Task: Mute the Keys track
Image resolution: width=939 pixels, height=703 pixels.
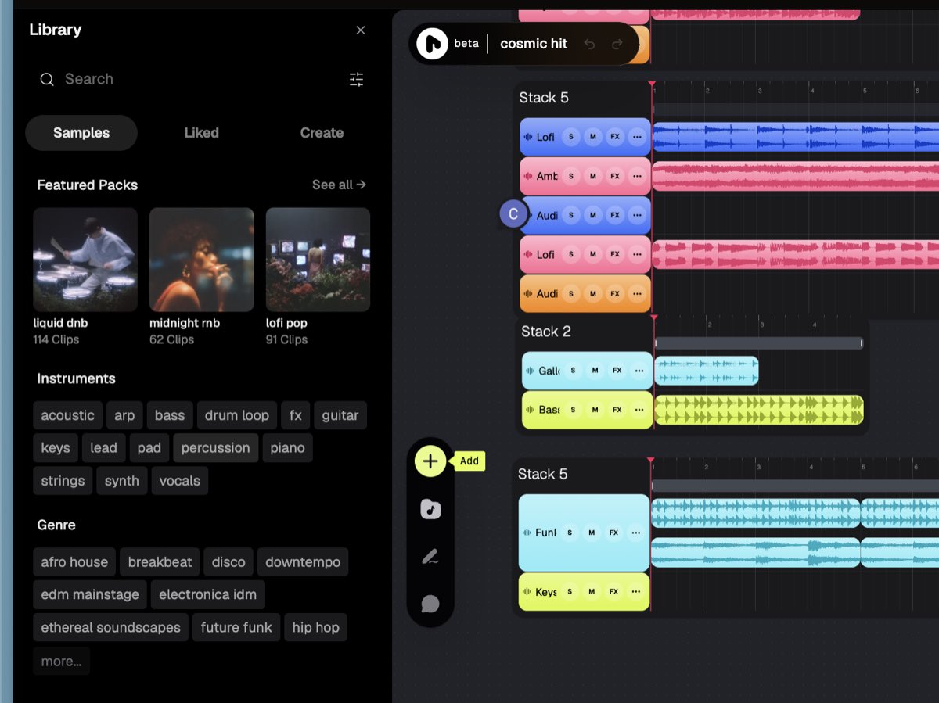Action: point(592,592)
